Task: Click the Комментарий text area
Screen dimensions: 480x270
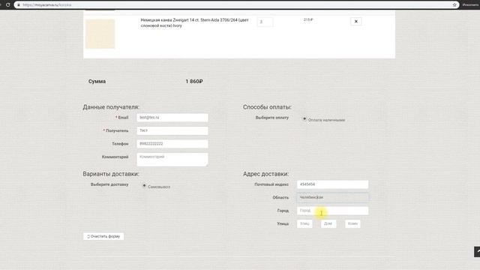Action: (x=172, y=160)
